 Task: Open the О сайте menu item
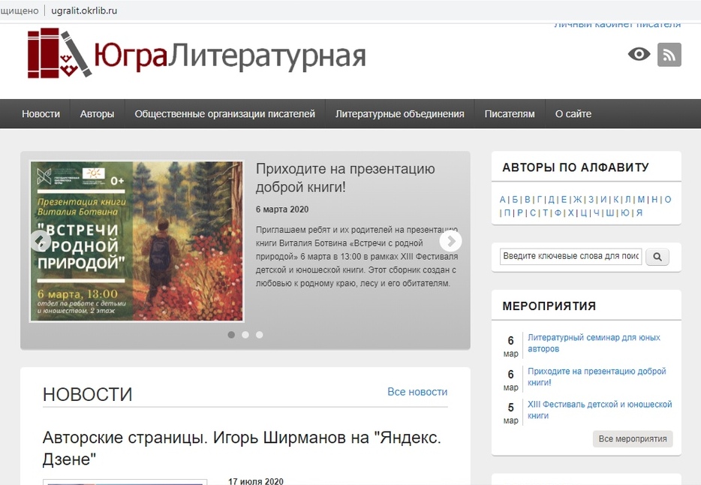[x=573, y=114]
